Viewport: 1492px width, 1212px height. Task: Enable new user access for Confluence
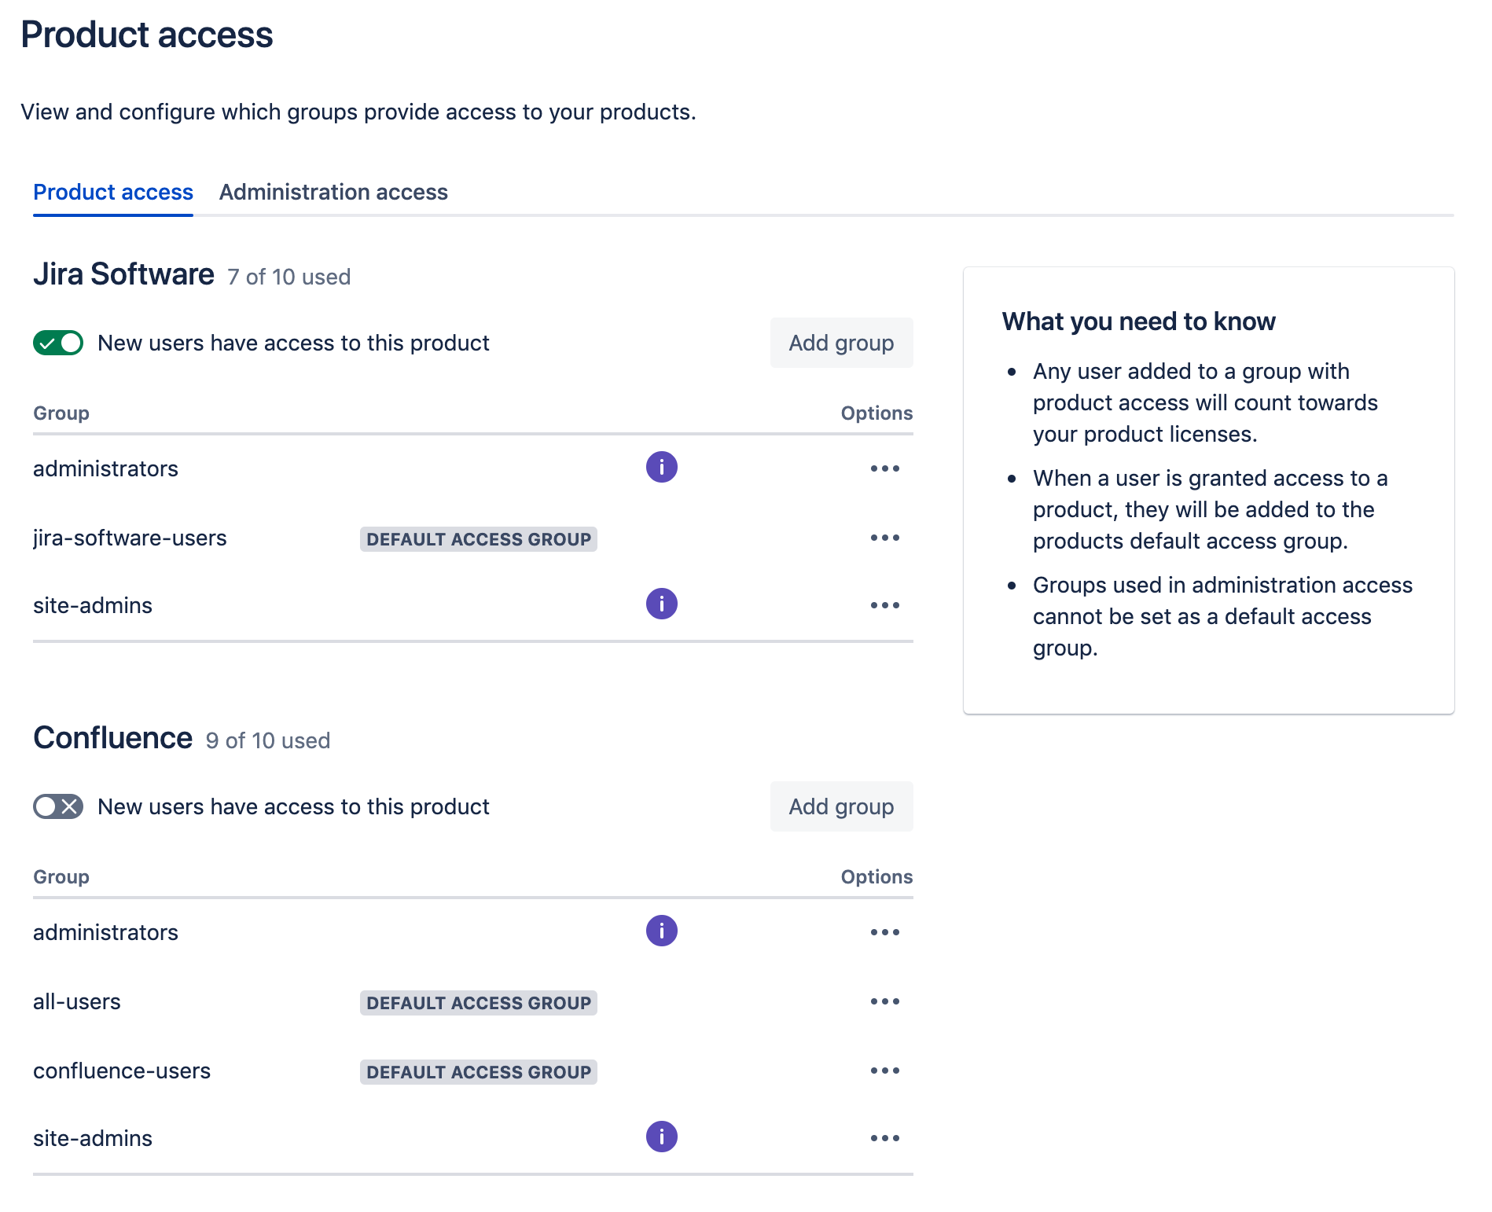click(x=57, y=806)
